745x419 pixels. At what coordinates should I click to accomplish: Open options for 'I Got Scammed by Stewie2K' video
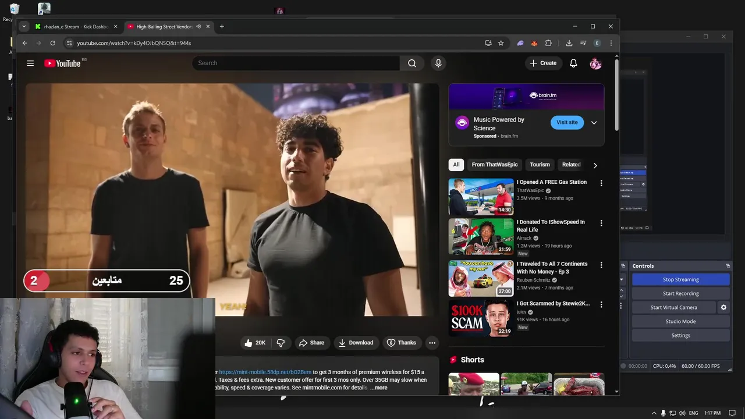pos(601,304)
